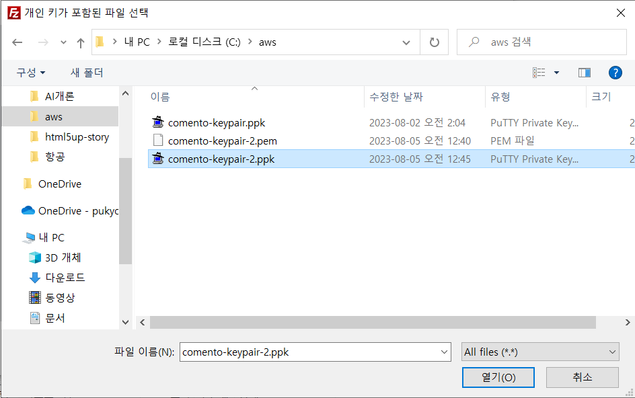Click the 'aws 검색' search box

[541, 42]
